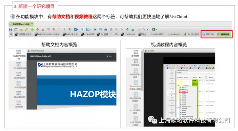
Task: Close the SIL验算test1(SIL) tab
Action: [x=32, y=24]
